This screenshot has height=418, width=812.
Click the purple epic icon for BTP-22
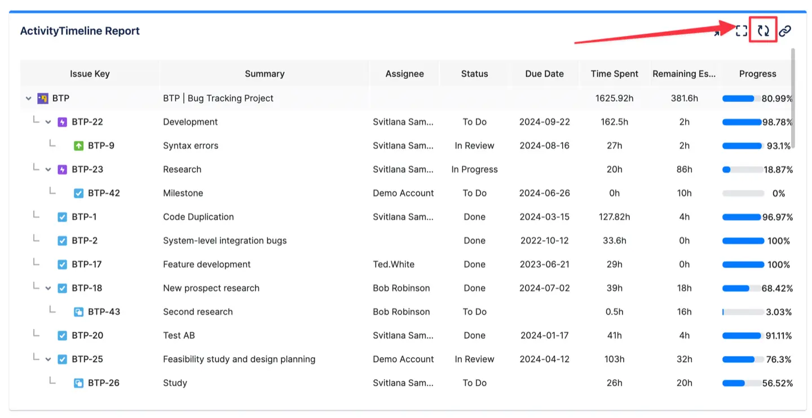(63, 122)
